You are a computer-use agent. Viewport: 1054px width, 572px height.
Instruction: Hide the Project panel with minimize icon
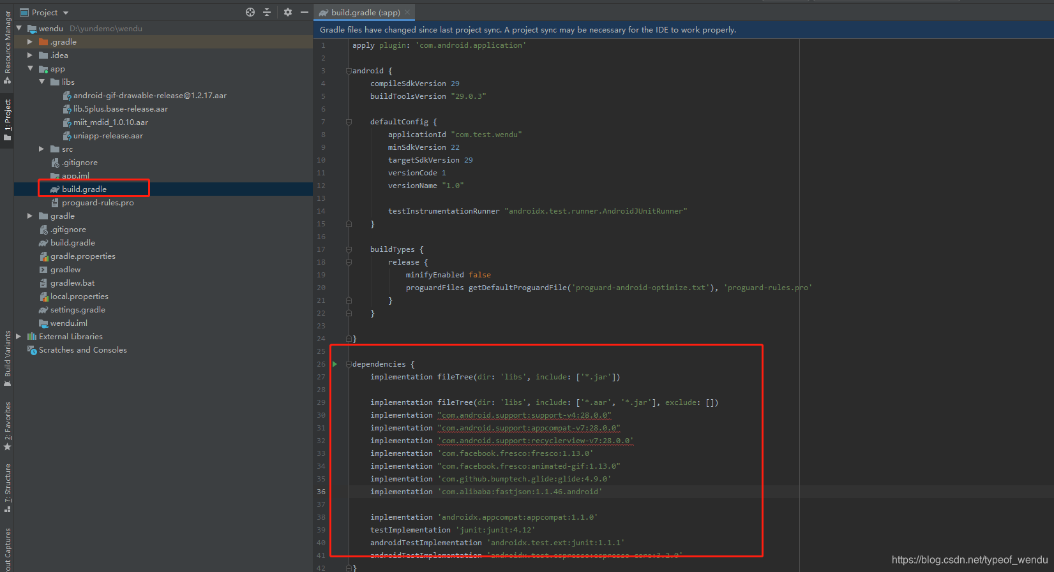305,12
